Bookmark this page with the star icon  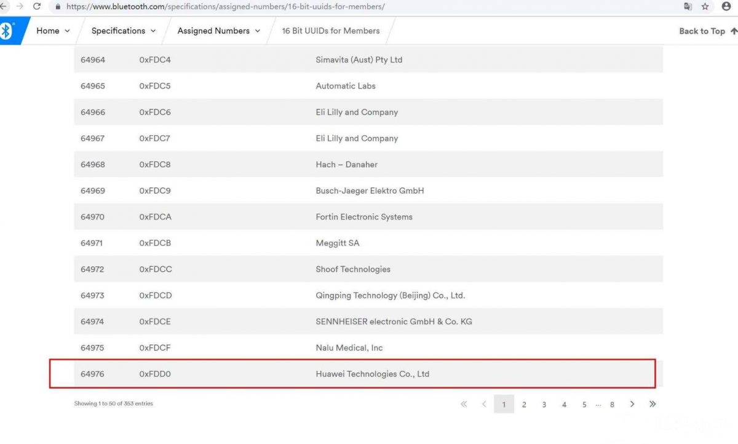pos(705,7)
